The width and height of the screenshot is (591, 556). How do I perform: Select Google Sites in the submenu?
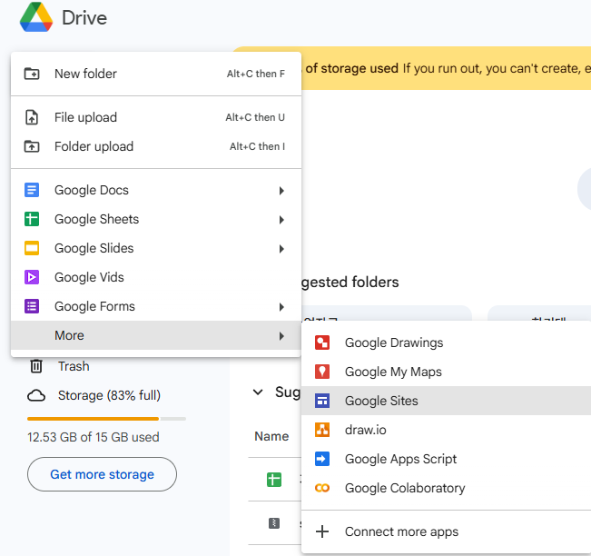[x=381, y=401]
